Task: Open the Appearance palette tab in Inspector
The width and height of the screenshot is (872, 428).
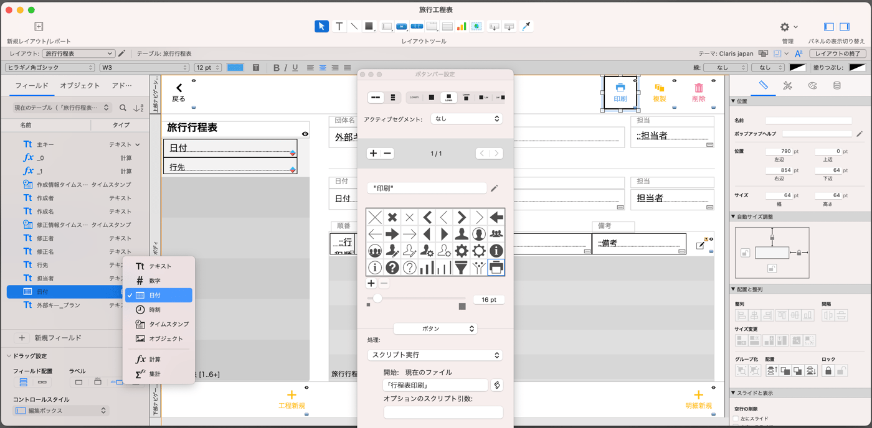Action: pos(812,86)
